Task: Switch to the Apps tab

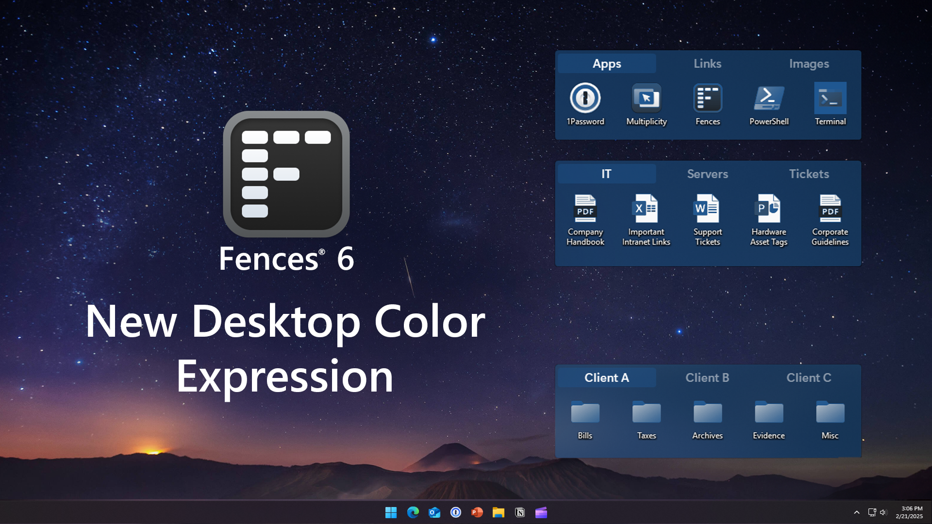Action: point(607,64)
